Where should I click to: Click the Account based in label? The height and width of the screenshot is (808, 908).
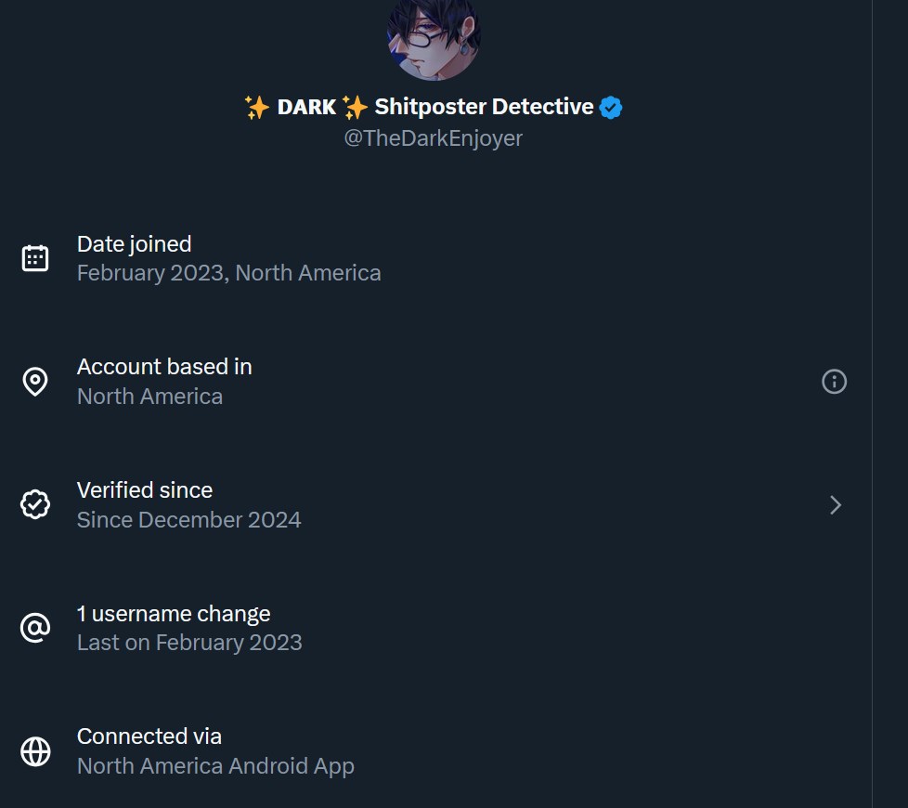coord(164,367)
